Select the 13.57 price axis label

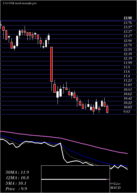(128, 27)
